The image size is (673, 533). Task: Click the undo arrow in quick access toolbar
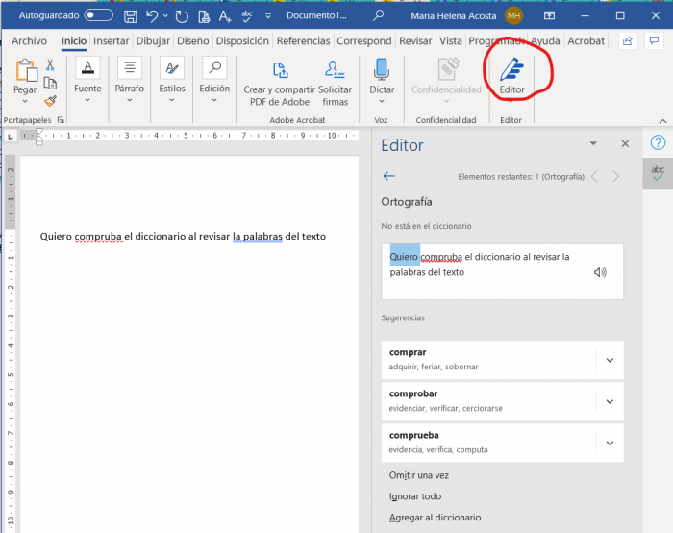[152, 15]
